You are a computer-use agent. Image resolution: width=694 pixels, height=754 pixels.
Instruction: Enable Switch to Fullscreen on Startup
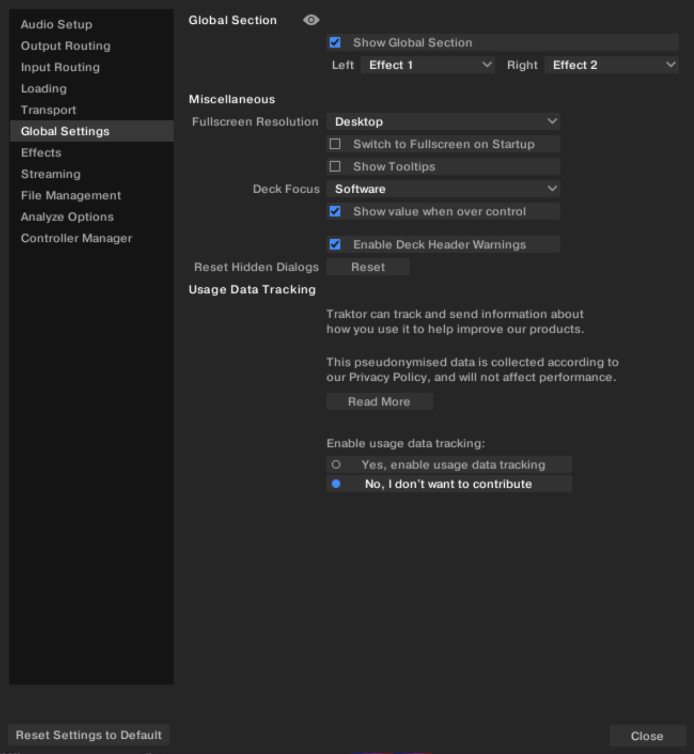coord(335,144)
